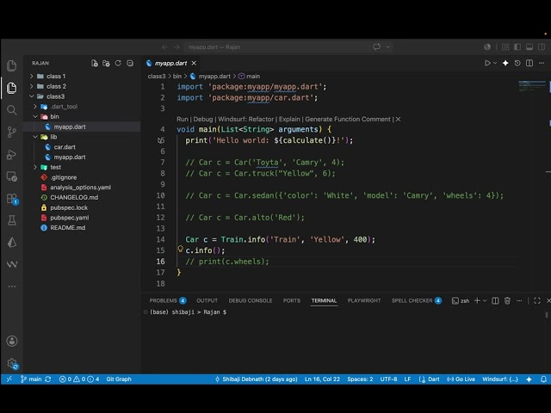Open Remote Explorer in activity bar
Screen dimensions: 551x413
pos(11,176)
